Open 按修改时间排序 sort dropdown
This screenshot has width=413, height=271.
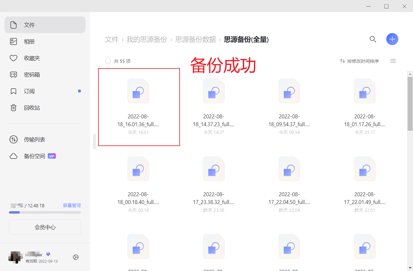point(359,61)
